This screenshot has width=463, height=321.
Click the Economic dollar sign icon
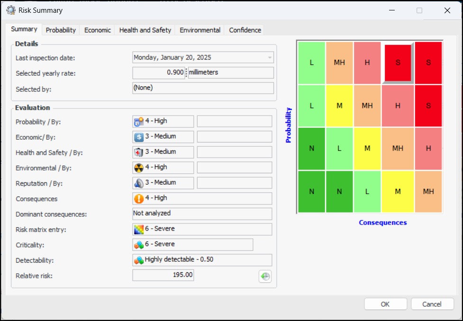(139, 137)
